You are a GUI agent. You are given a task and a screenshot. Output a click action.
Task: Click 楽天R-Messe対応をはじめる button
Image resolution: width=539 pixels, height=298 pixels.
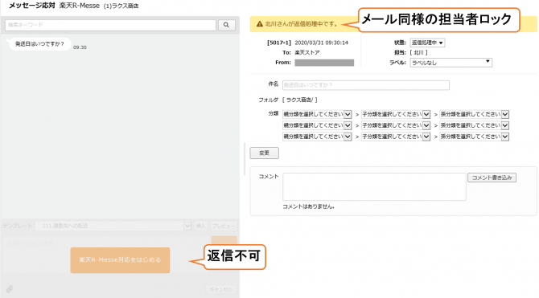tap(120, 260)
